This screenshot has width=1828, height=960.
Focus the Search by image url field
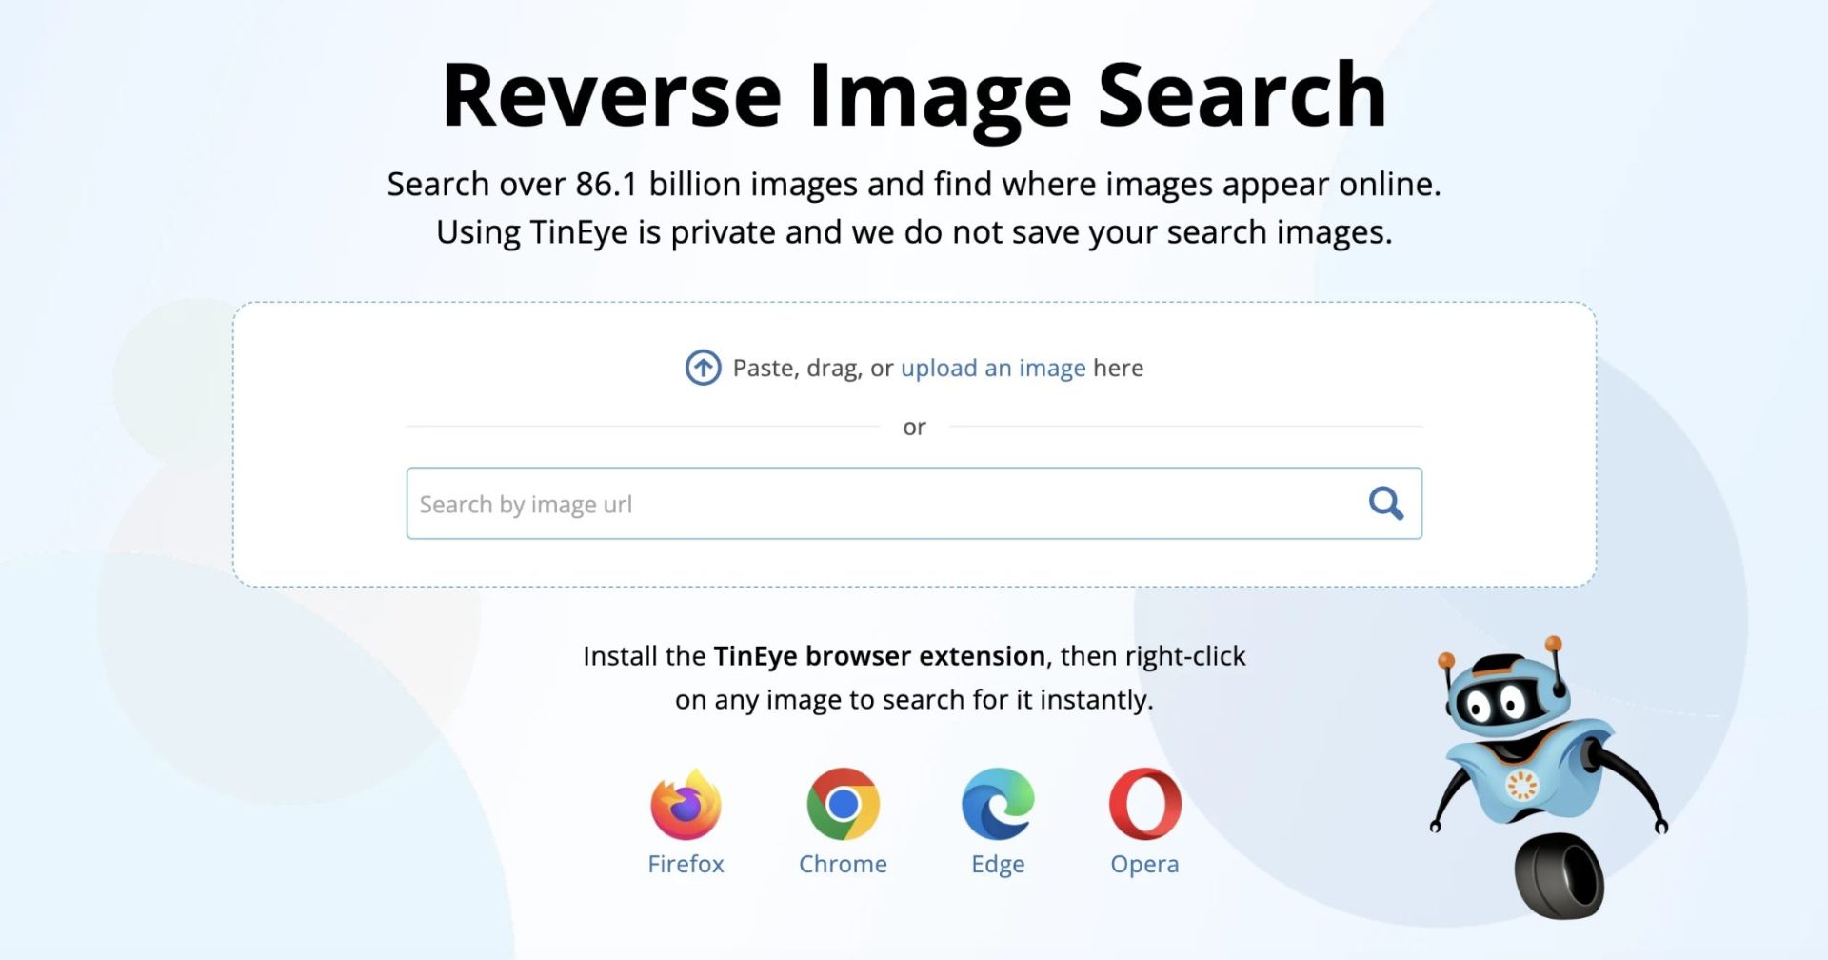[914, 503]
